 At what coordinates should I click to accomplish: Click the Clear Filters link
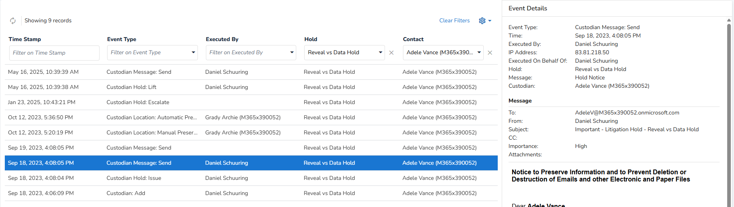[x=454, y=21]
